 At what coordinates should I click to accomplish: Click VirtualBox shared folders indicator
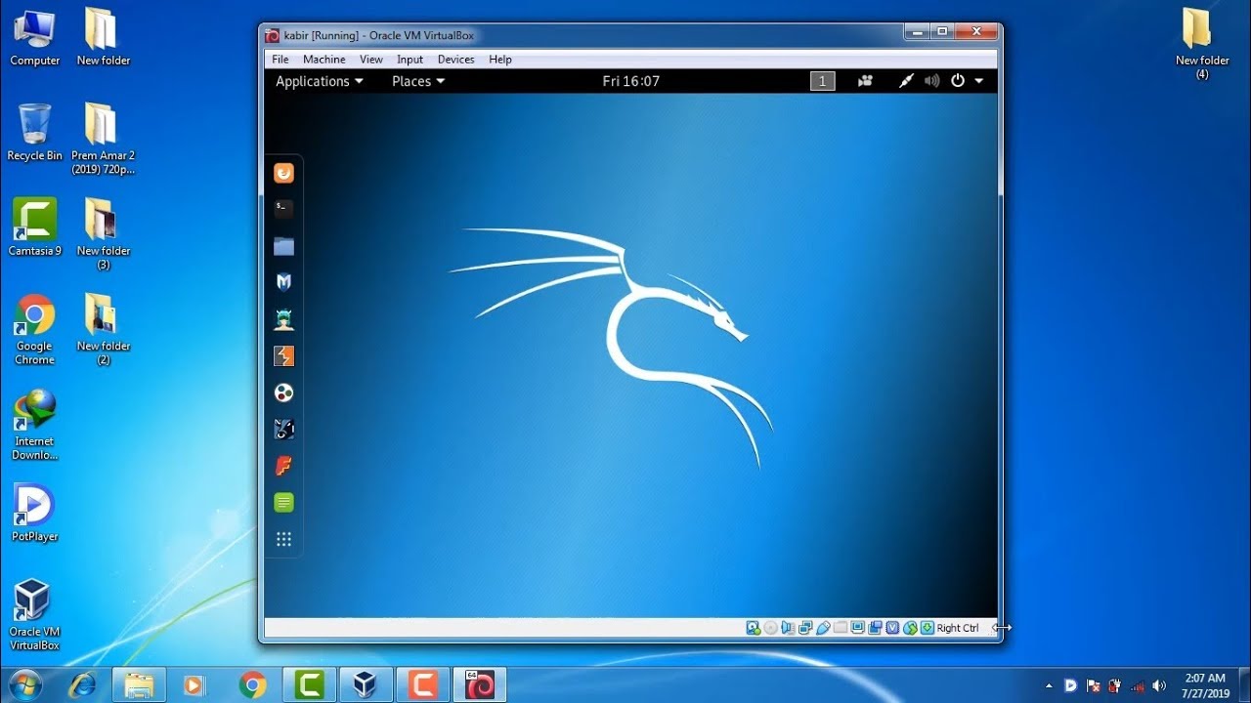(x=841, y=628)
